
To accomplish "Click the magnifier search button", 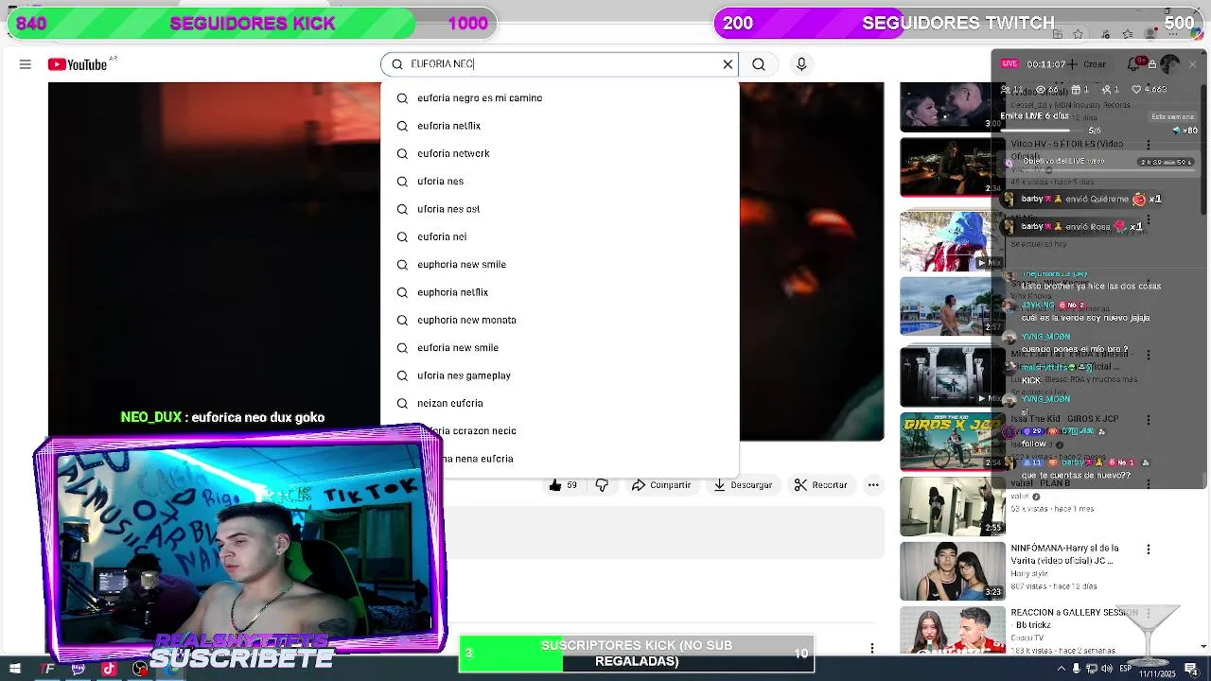I will point(759,64).
